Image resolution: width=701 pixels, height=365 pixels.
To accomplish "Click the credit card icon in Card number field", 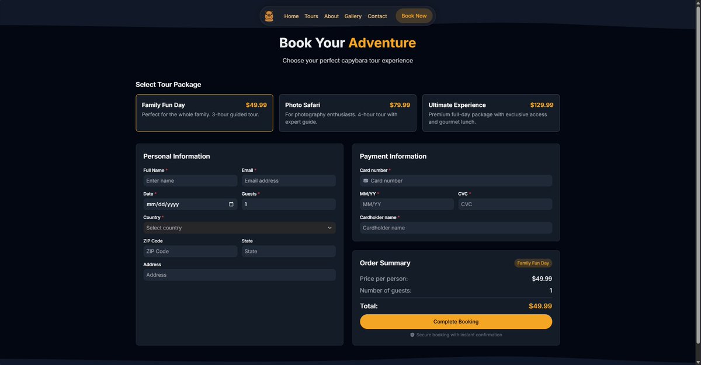I will tap(366, 181).
